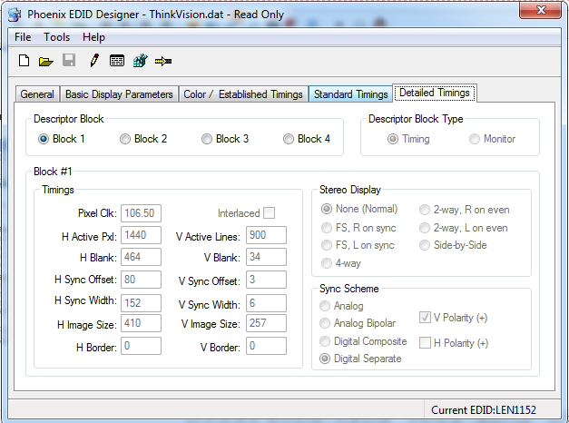Click the pencil edit toolbar icon
This screenshot has width=569, height=423.
(93, 61)
